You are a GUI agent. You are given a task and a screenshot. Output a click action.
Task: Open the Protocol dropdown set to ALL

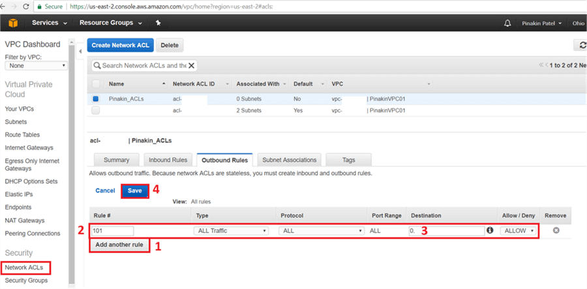click(x=321, y=230)
